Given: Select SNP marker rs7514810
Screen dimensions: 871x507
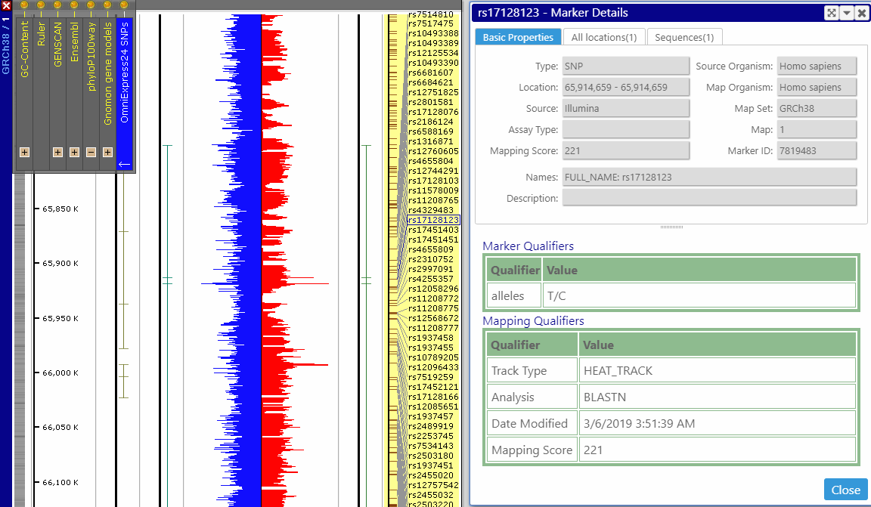Looking at the screenshot, I should (431, 14).
